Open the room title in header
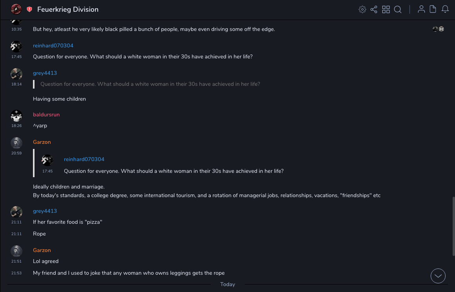Image resolution: width=455 pixels, height=292 pixels. tap(68, 9)
